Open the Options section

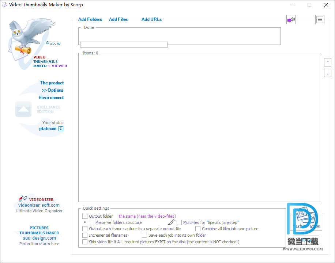coord(53,90)
